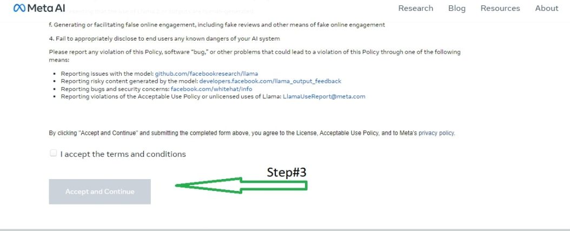Open facebook.com/whitehat/info link
Screen dimensions: 570x231
(x=211, y=89)
